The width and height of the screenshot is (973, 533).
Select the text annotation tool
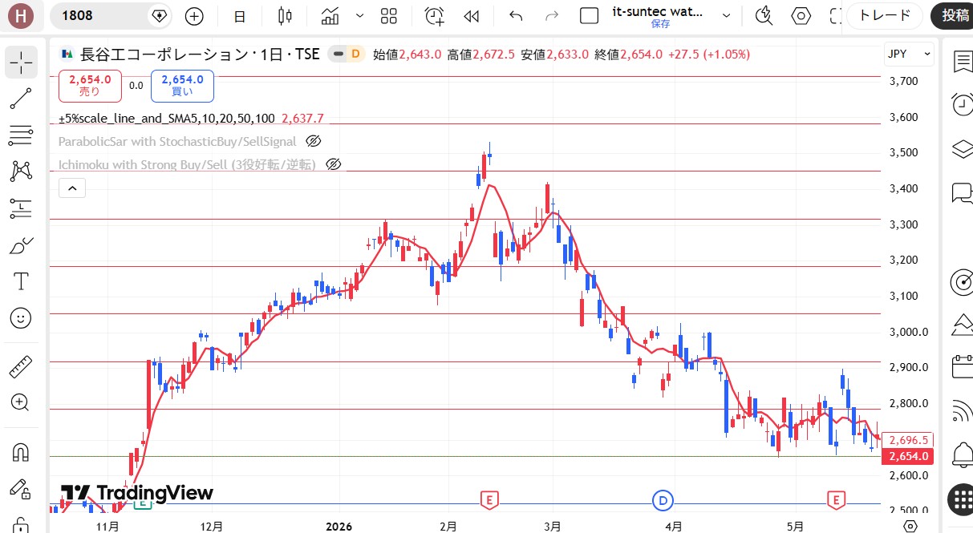click(x=21, y=281)
